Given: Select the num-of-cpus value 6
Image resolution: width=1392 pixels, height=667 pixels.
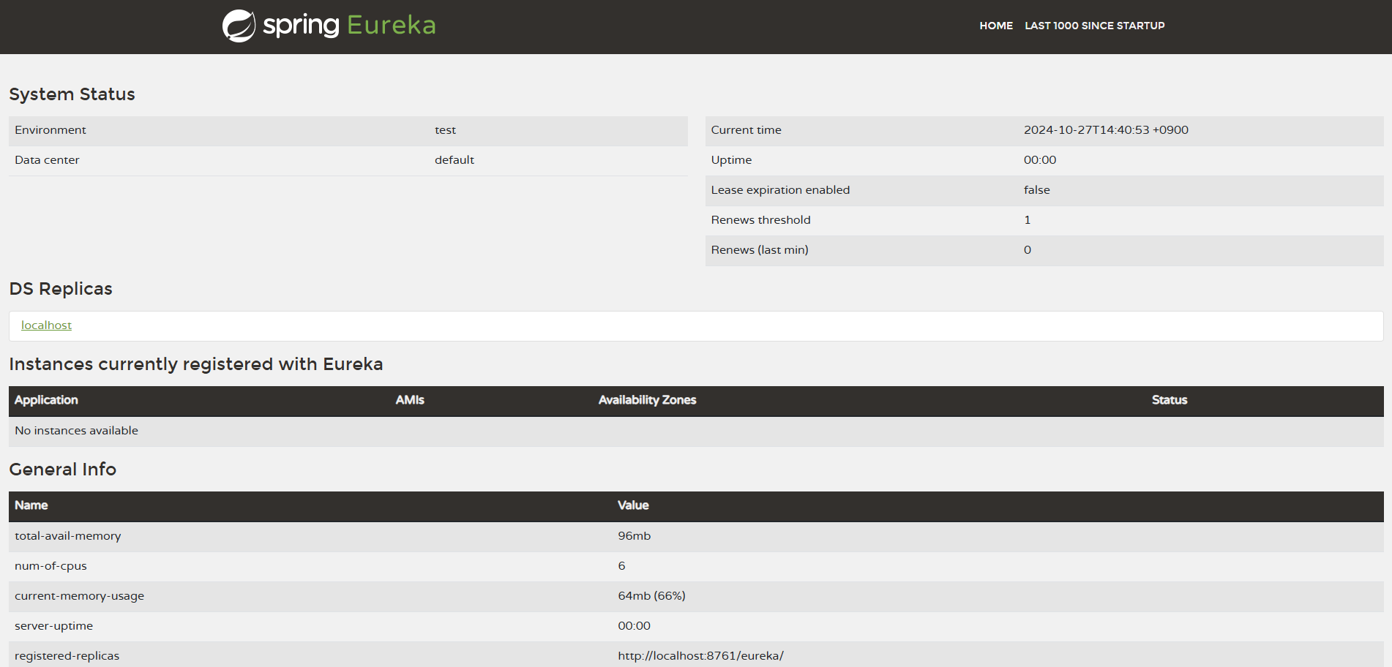Looking at the screenshot, I should pos(621,566).
